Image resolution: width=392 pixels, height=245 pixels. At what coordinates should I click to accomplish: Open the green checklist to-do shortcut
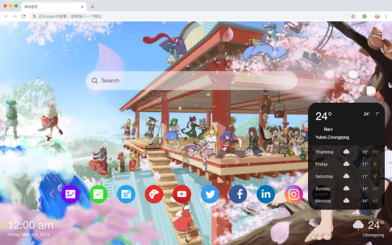98,194
